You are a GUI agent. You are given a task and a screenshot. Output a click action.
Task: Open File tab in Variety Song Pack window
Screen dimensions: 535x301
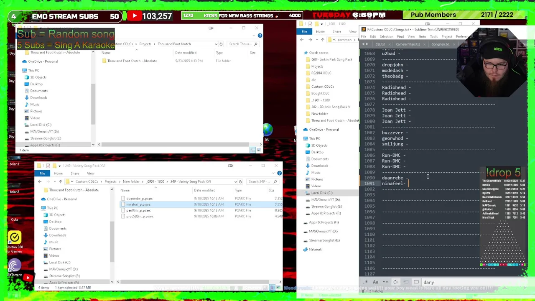42,173
